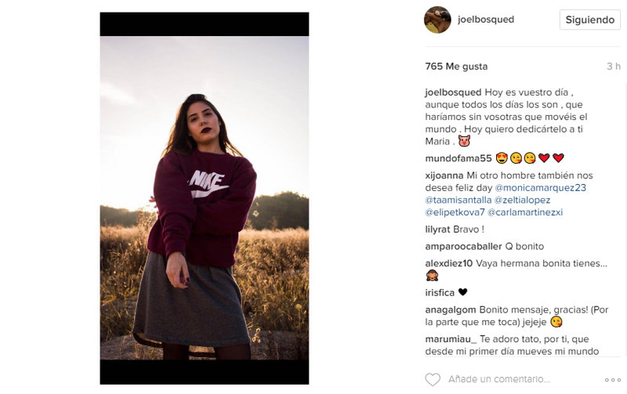Open xijoanna commenter profile
Viewport: 627px width, 394px height.
[x=444, y=175]
